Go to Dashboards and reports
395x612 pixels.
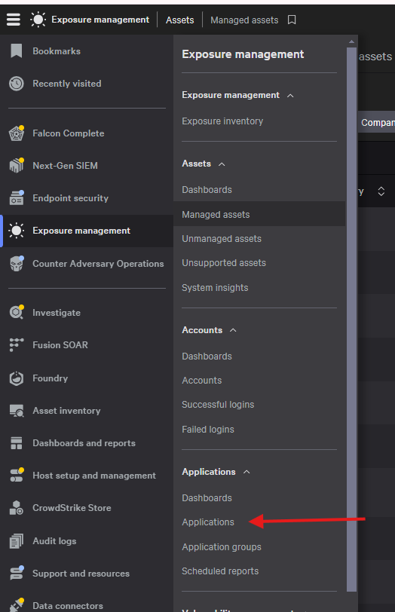84,443
